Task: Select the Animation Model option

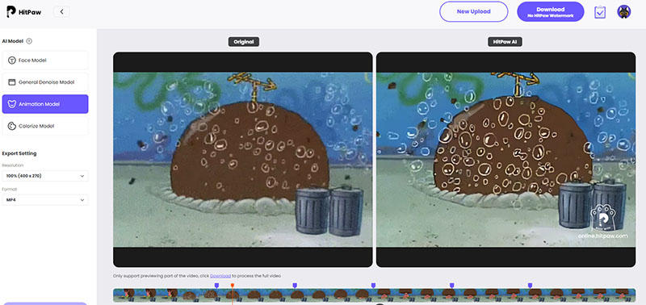Action: point(45,104)
